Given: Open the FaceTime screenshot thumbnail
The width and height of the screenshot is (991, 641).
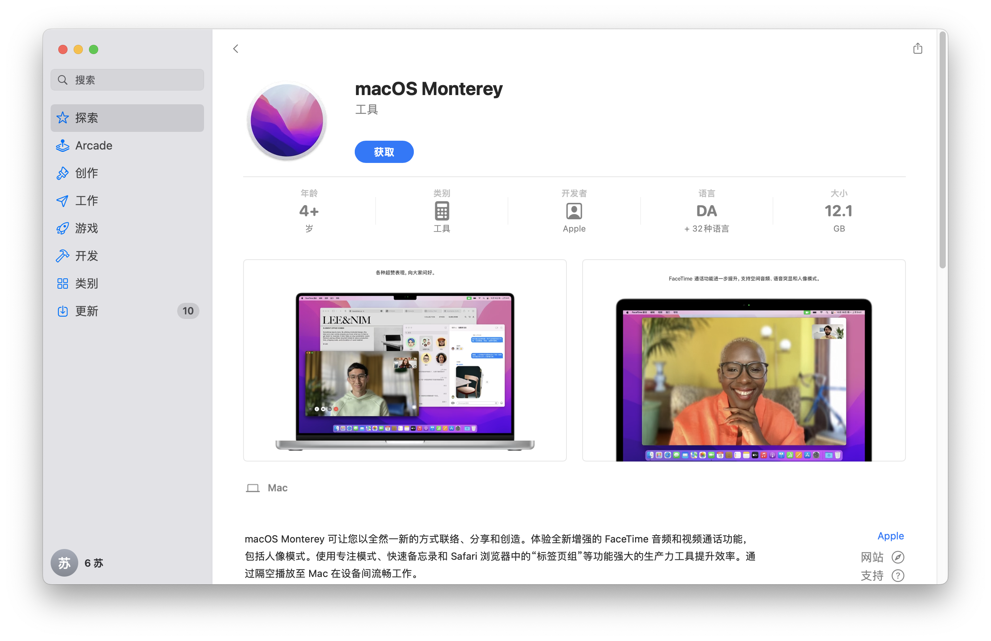Looking at the screenshot, I should 743,360.
